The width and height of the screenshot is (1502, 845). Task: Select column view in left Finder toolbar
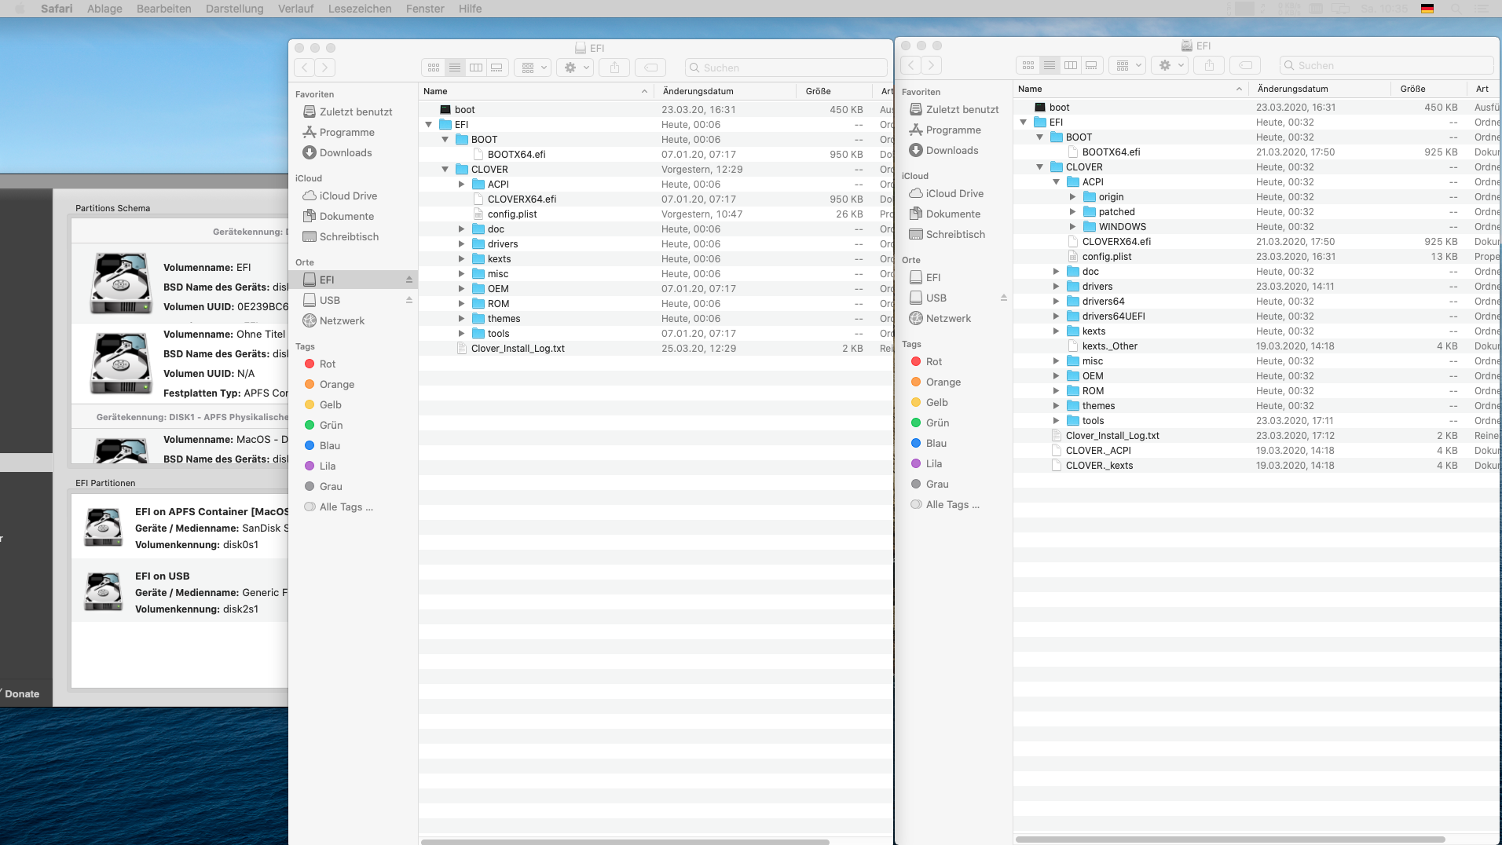pyautogui.click(x=476, y=68)
